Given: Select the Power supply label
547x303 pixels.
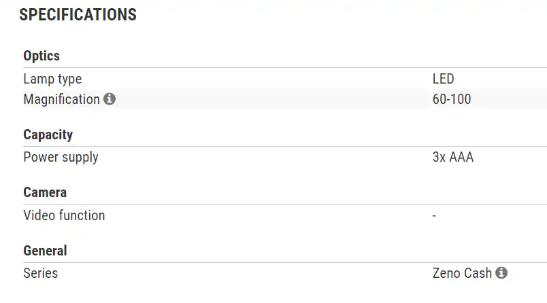Looking at the screenshot, I should [x=61, y=157].
